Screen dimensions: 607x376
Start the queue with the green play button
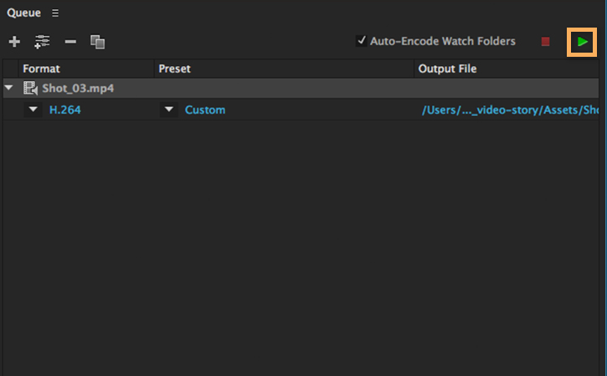coord(583,41)
